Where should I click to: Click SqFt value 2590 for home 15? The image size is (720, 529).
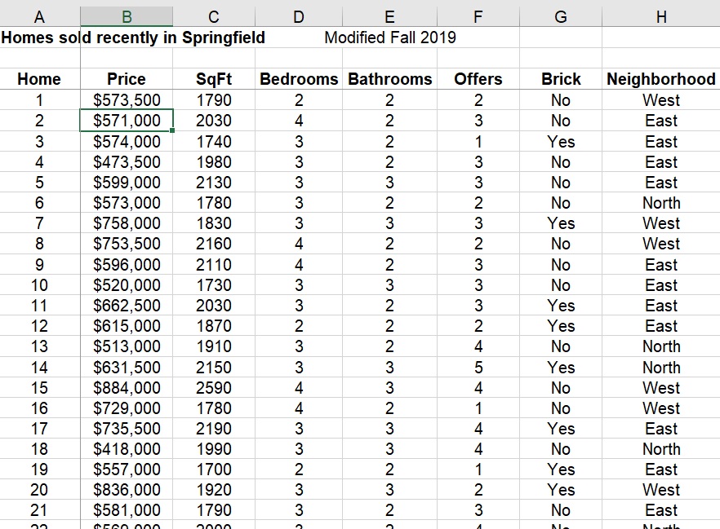coord(214,388)
